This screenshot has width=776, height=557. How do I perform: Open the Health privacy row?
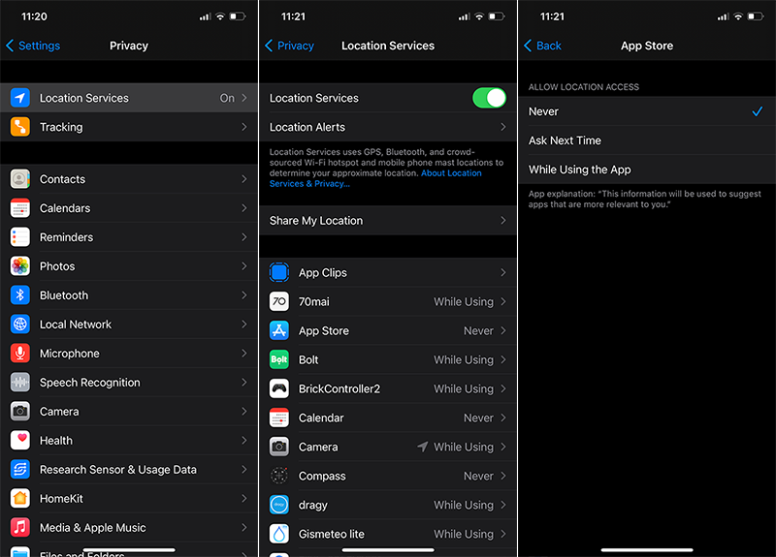pos(129,441)
